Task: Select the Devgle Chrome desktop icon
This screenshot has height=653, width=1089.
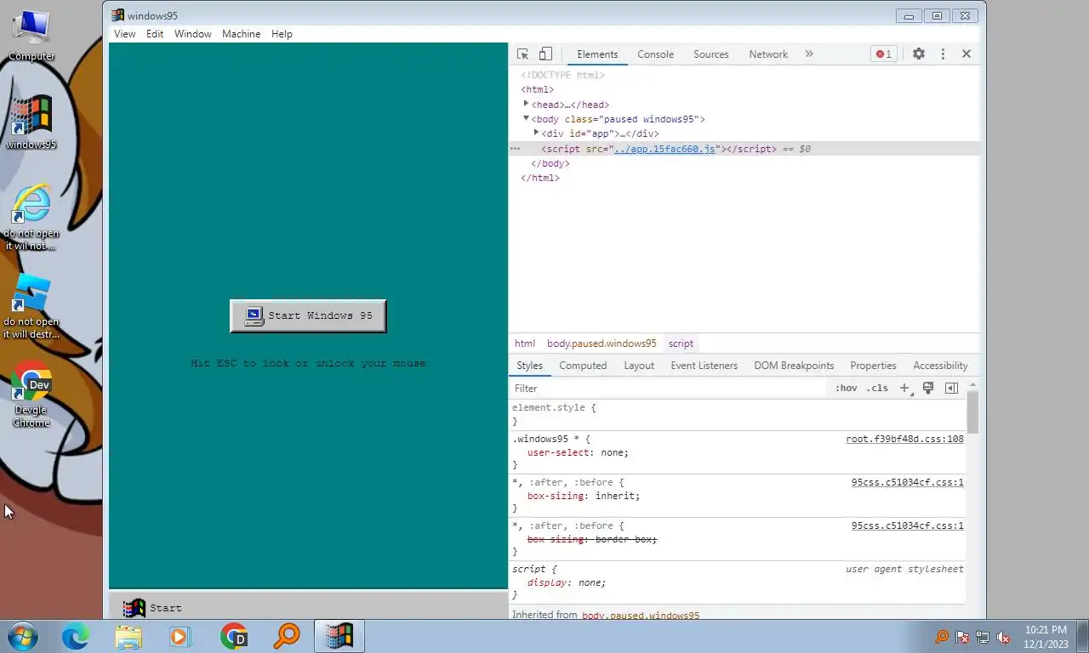Action: [x=31, y=395]
